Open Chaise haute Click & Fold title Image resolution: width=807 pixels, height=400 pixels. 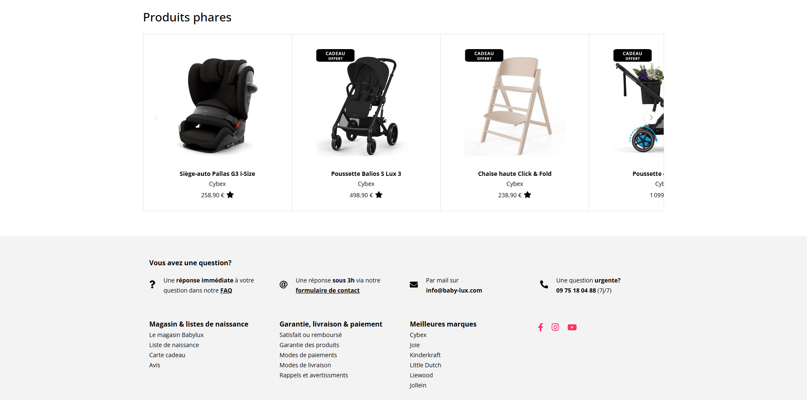tap(514, 174)
